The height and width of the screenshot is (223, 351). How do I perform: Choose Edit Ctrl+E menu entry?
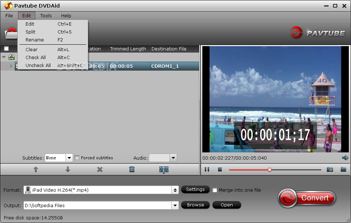point(53,24)
